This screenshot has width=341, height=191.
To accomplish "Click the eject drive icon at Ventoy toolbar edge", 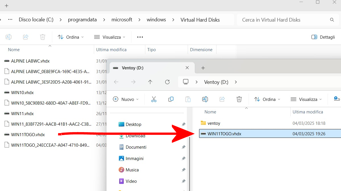I will pos(337,99).
